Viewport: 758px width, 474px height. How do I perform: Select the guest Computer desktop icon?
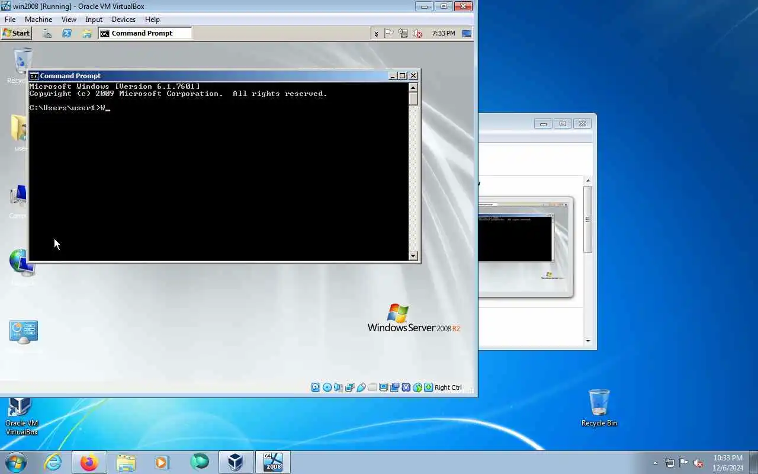tap(19, 197)
